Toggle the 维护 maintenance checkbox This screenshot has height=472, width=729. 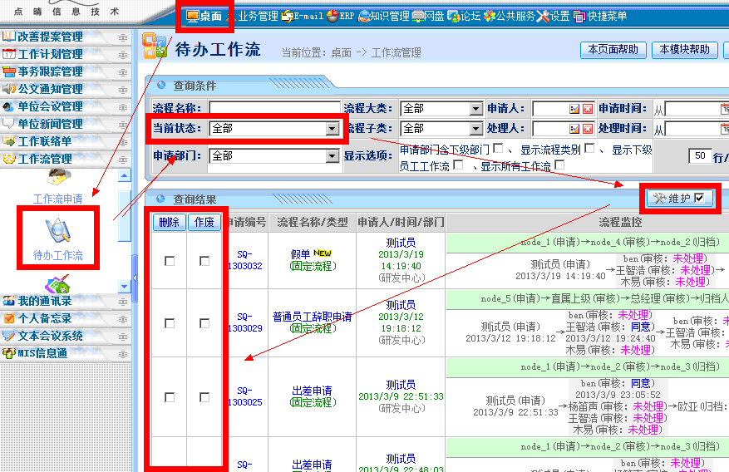coord(699,198)
